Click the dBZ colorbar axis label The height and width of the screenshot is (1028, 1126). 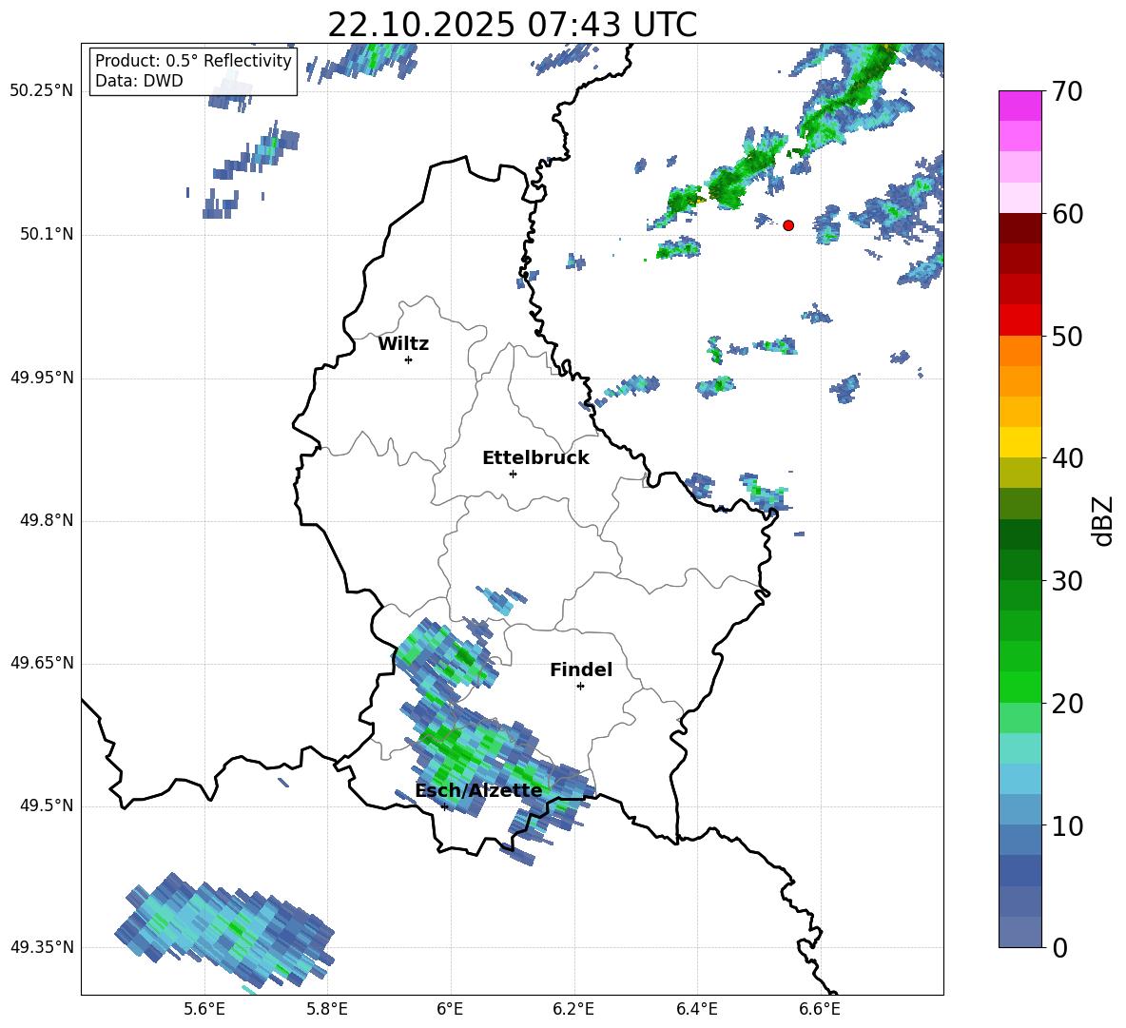[x=1104, y=521]
